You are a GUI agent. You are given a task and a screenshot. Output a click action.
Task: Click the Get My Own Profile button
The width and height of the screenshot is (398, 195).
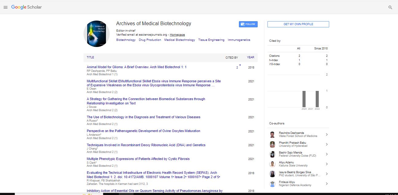pos(298,24)
